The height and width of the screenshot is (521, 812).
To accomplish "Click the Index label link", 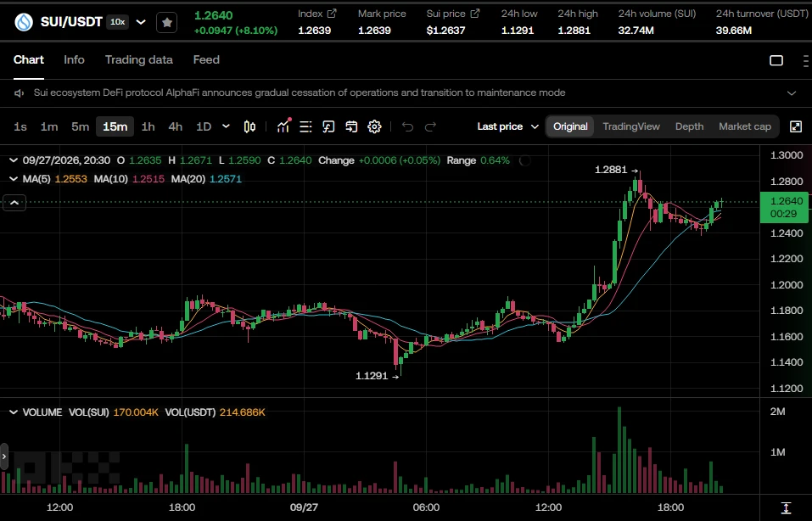I will tap(311, 14).
